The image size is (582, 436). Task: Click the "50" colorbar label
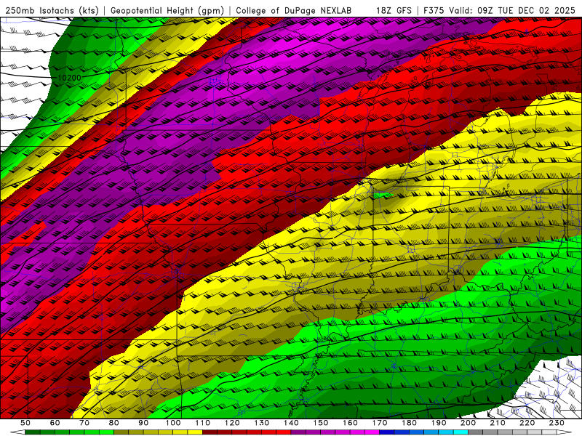(25, 423)
